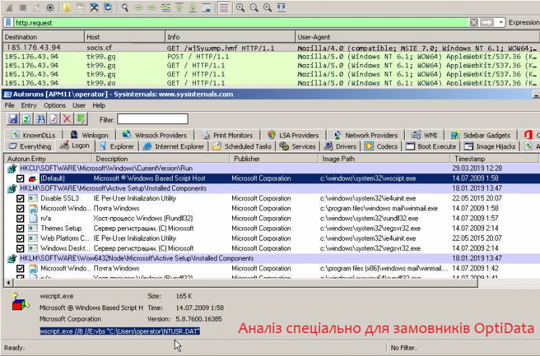This screenshot has height=356, width=540.
Task: Open the Entry menu in Autoruns
Action: pos(29,106)
